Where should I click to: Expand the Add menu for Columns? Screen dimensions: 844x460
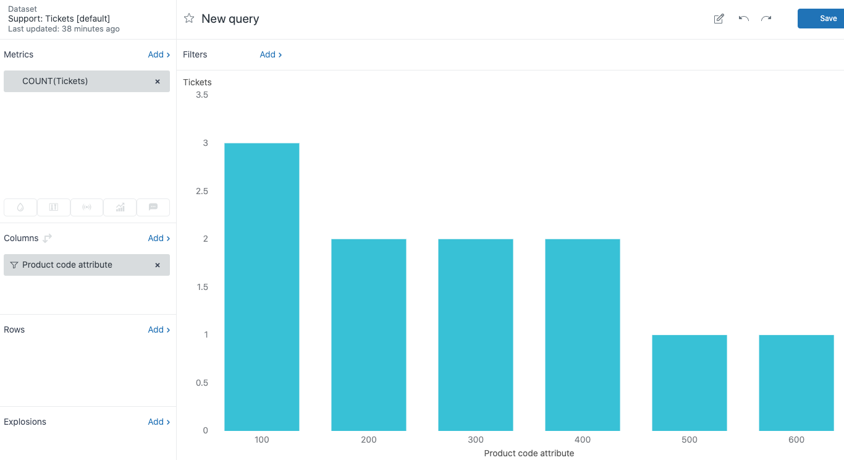pos(159,238)
